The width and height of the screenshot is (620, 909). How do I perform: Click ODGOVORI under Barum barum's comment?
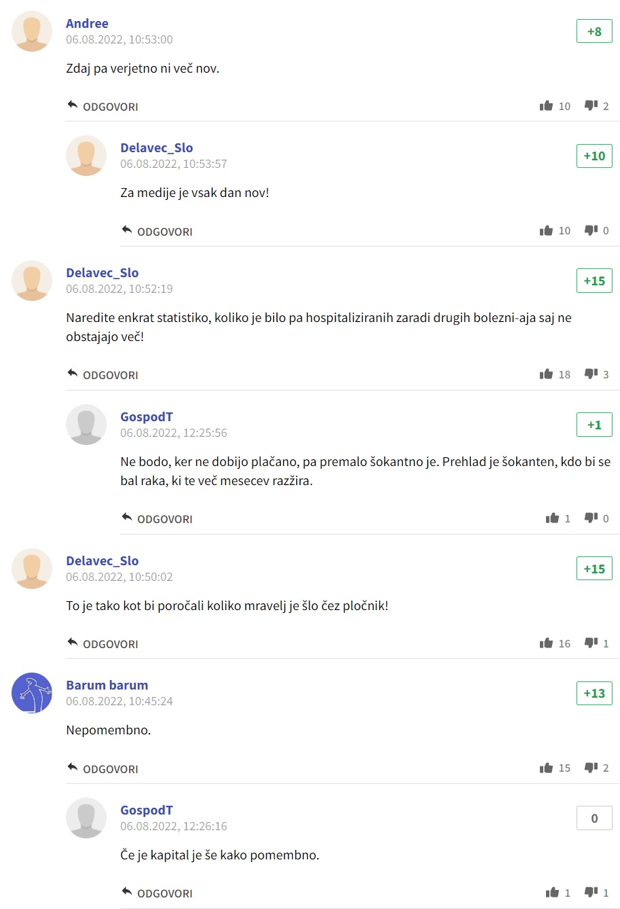(x=103, y=769)
